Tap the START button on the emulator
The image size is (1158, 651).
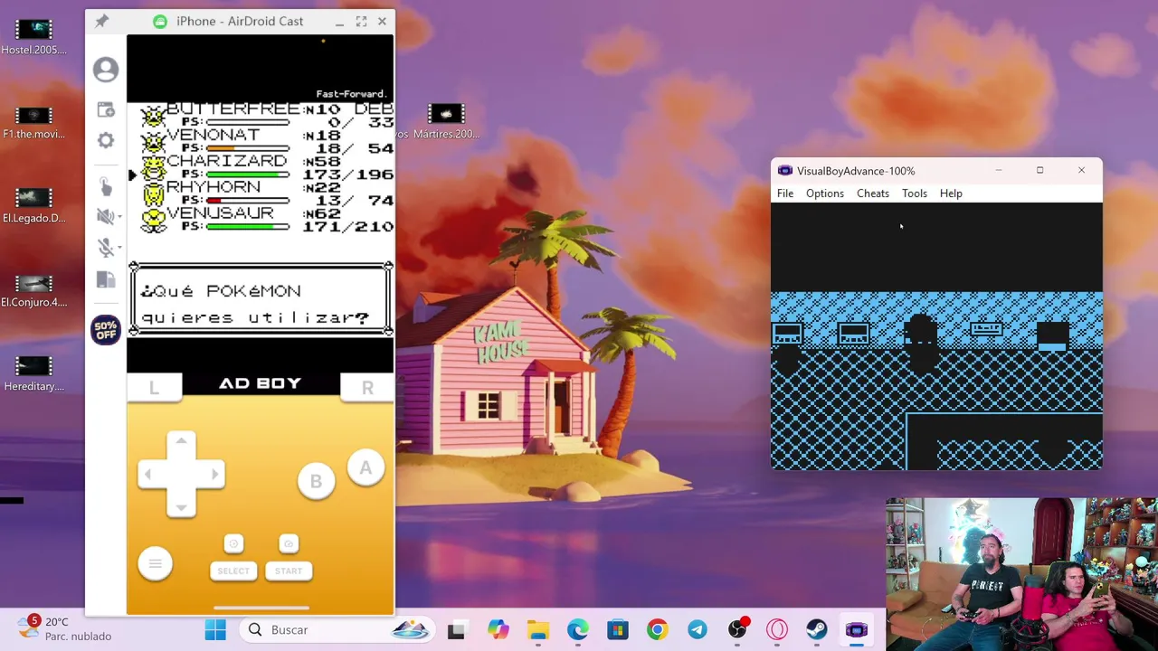(289, 571)
